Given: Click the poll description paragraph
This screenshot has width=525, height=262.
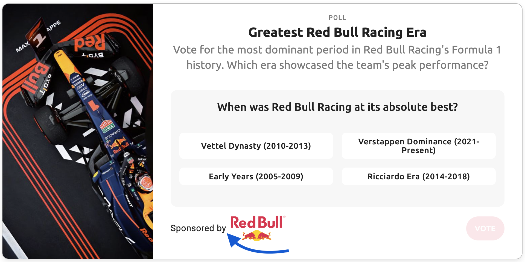Looking at the screenshot, I should point(337,57).
